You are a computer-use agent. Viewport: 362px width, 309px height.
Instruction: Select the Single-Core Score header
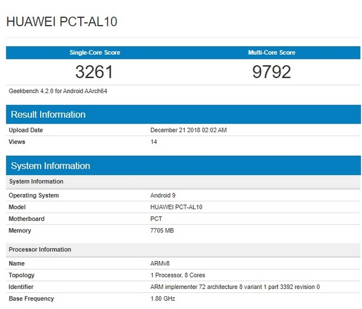tap(95, 52)
